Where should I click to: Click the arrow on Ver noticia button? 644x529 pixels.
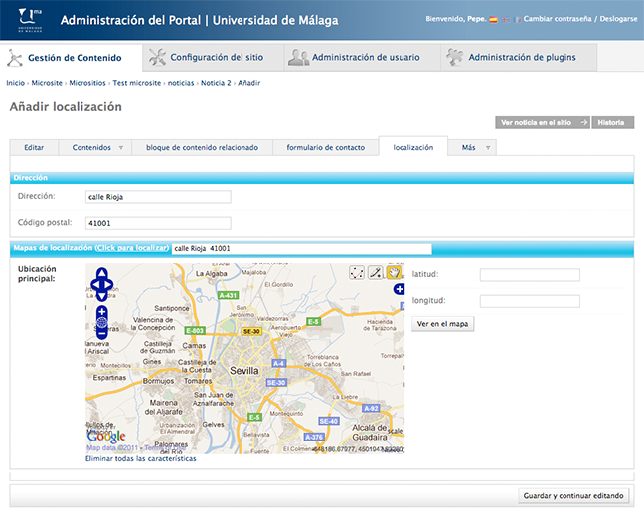click(583, 122)
